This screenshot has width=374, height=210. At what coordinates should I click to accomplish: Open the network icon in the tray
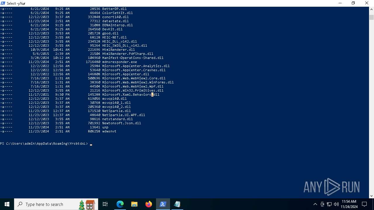tap(329, 204)
